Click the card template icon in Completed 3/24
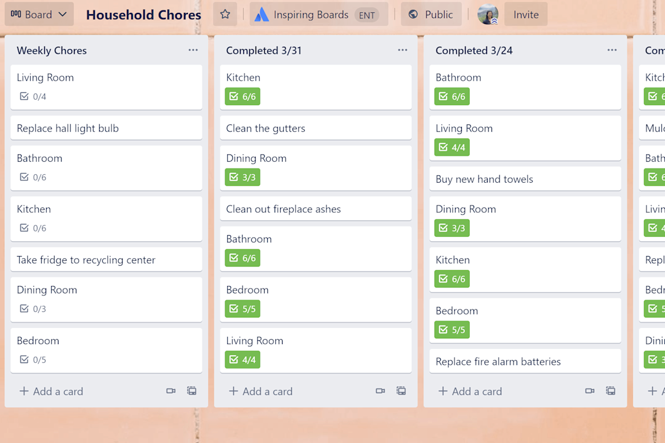665x443 pixels. (610, 391)
